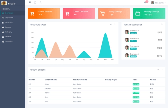Open Dashboard in the sidebar
Image resolution: width=168 pixels, height=108 pixels.
coord(12,13)
